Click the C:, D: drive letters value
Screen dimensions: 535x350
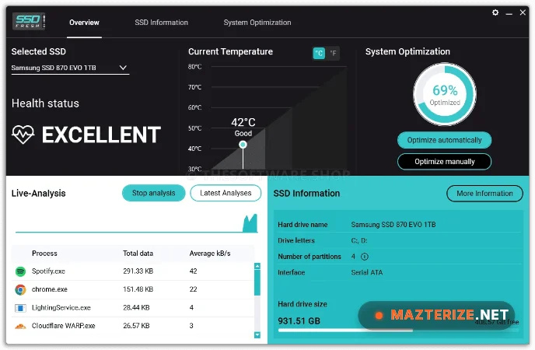(359, 240)
